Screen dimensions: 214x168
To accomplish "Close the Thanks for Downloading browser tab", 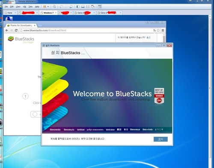I will coord(35,25).
